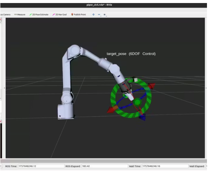
Task: Click the minus remove-tool icon
Action: [x=99, y=15]
